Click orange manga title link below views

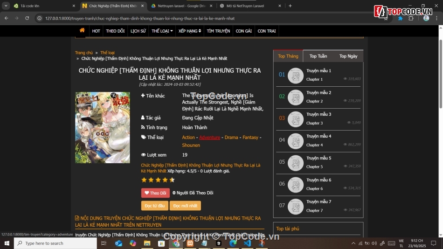[x=201, y=168]
